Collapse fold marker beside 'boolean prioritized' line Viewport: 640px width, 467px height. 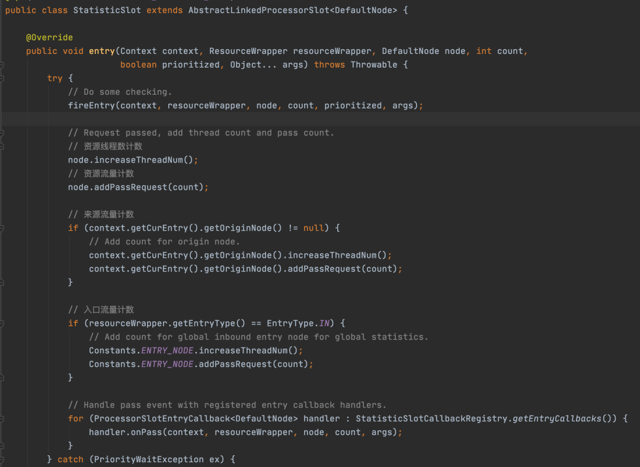click(2, 65)
